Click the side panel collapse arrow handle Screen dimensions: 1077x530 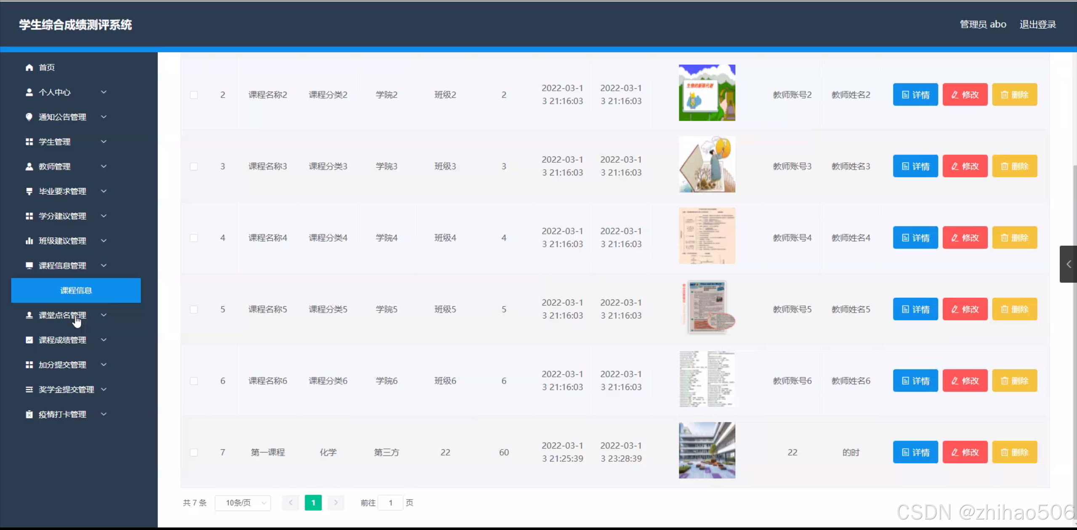pos(1068,264)
